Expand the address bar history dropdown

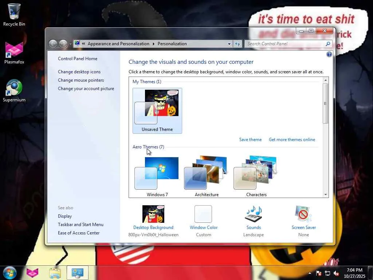[229, 44]
